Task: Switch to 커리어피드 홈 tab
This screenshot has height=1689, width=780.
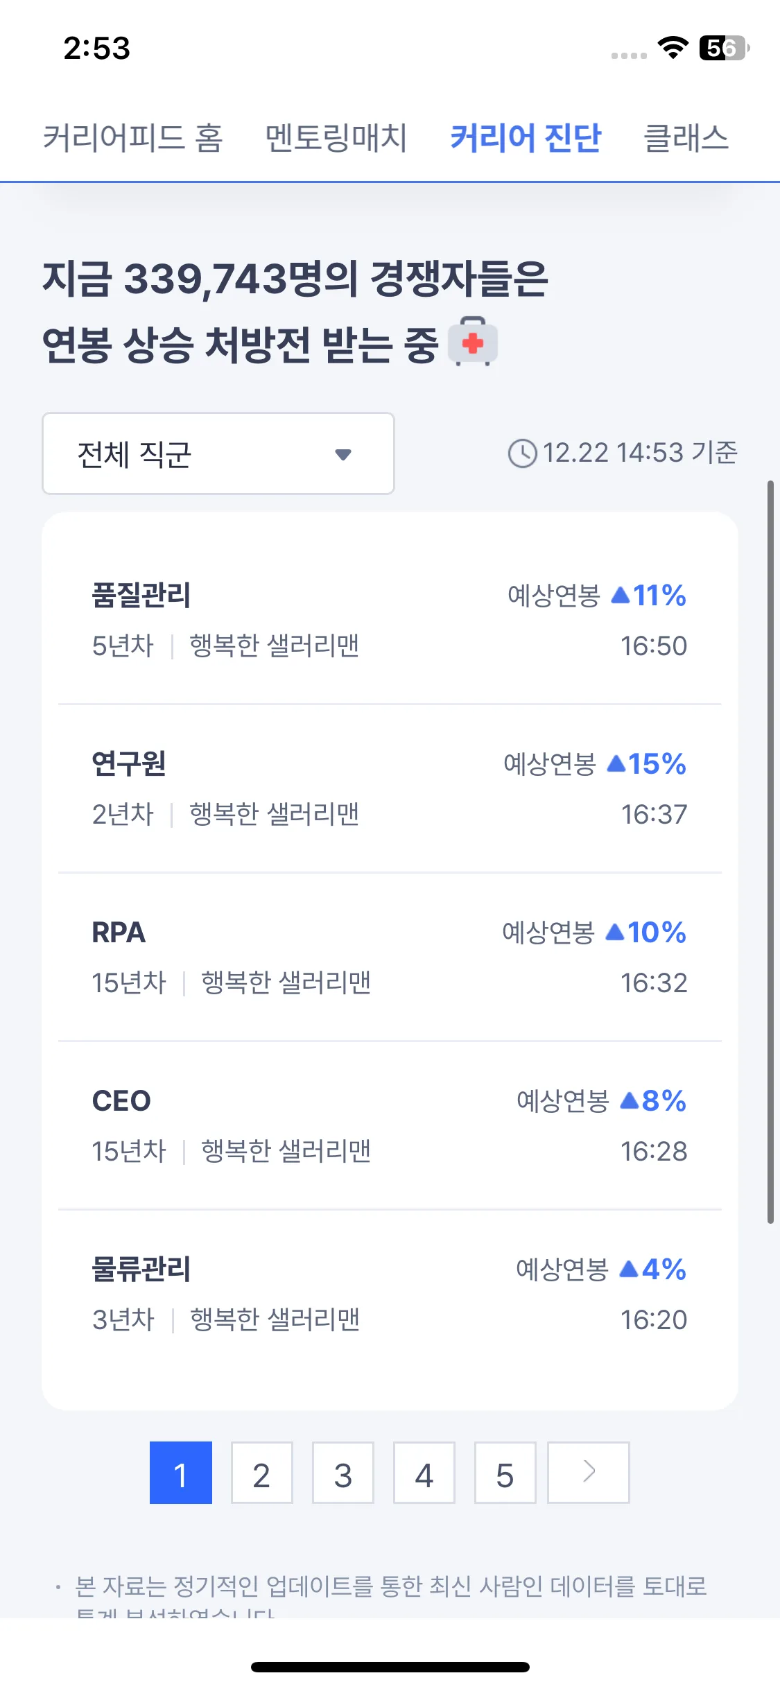Action: click(x=132, y=137)
